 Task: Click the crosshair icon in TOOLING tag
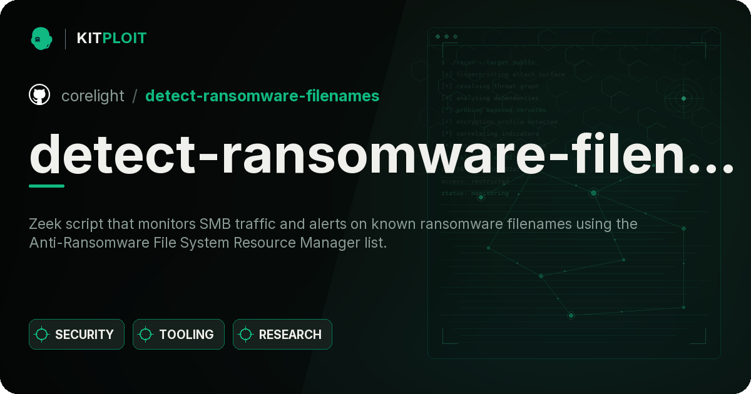[x=146, y=335]
